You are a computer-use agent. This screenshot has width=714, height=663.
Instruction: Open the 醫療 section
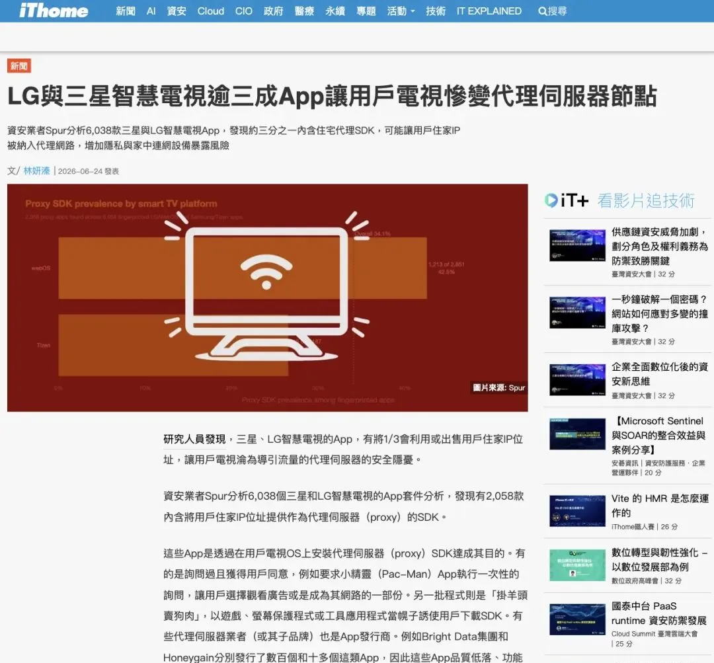304,11
